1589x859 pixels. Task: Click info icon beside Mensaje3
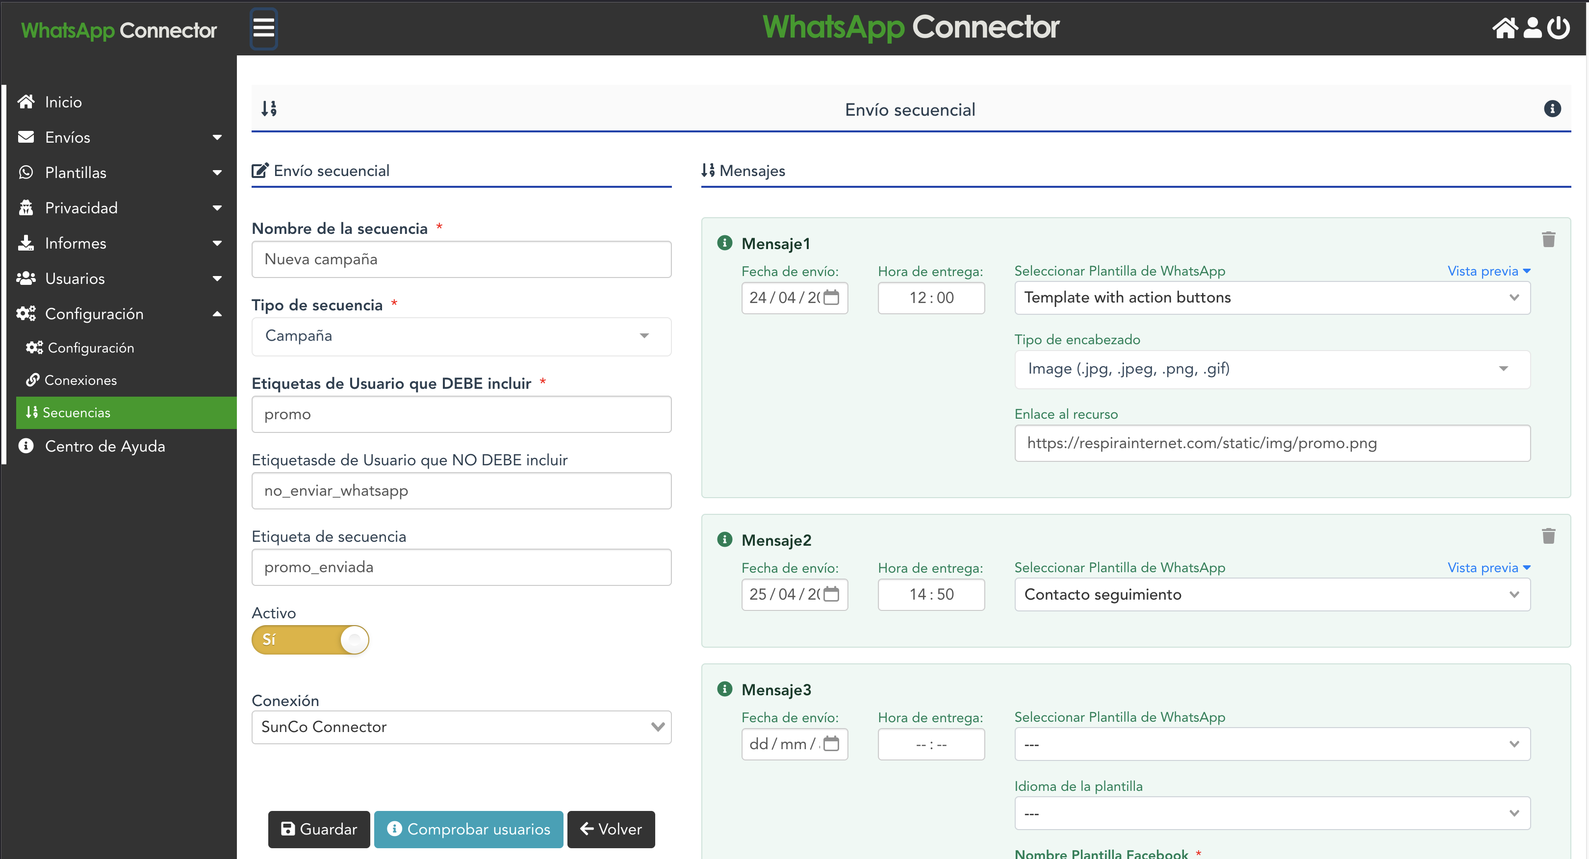point(725,689)
